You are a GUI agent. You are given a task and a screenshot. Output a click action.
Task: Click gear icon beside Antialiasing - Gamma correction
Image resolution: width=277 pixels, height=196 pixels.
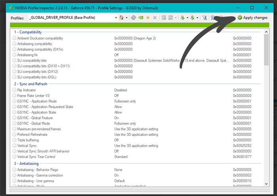tap(14, 175)
